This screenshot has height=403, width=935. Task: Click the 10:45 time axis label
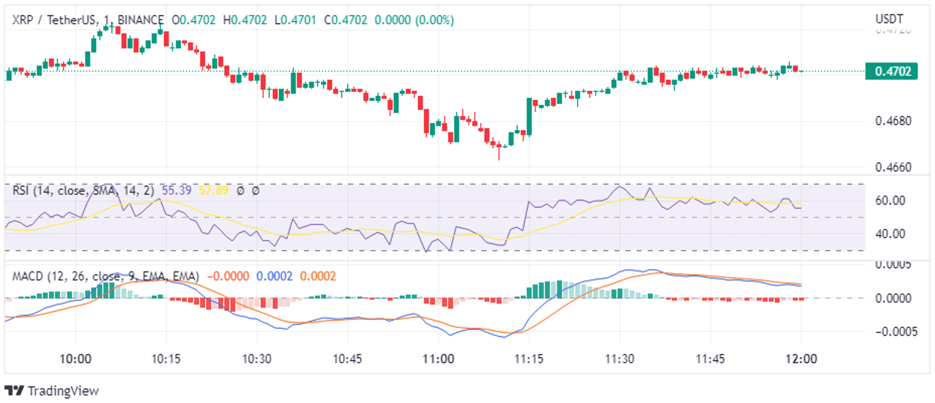click(348, 359)
